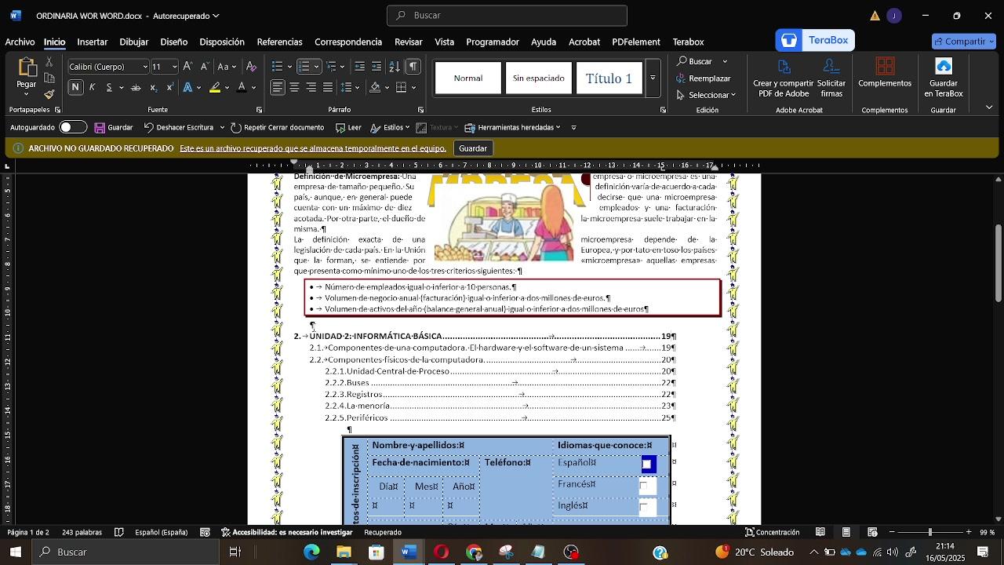Open the Insertar ribbon tab
Viewport: 1004px width, 565px height.
coord(92,42)
